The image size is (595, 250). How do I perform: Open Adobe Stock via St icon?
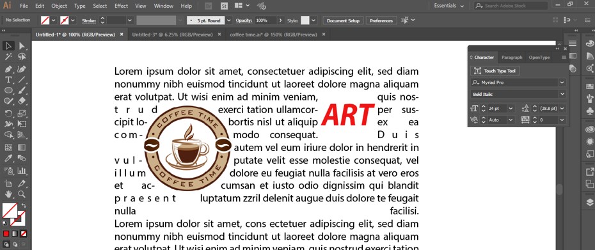point(224,6)
